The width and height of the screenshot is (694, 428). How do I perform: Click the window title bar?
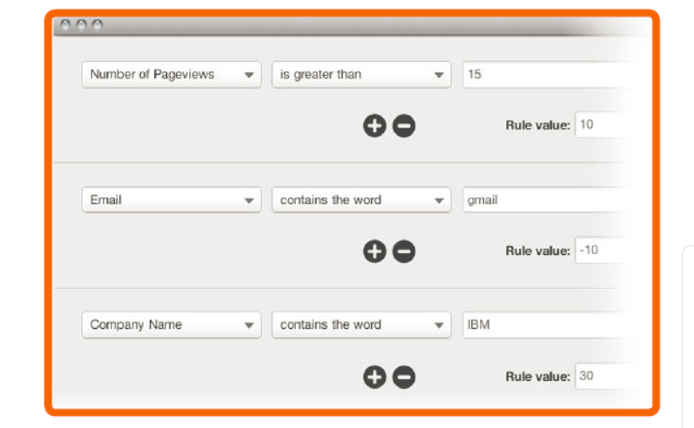tap(348, 26)
